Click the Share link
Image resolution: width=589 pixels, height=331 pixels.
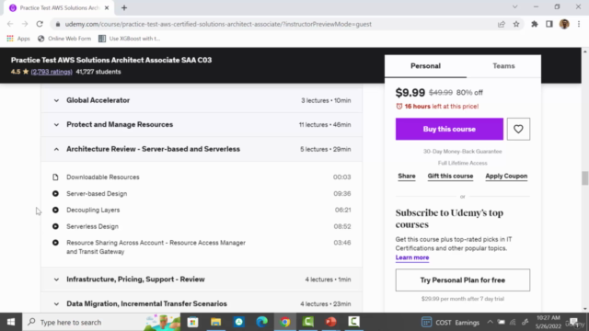[407, 176]
